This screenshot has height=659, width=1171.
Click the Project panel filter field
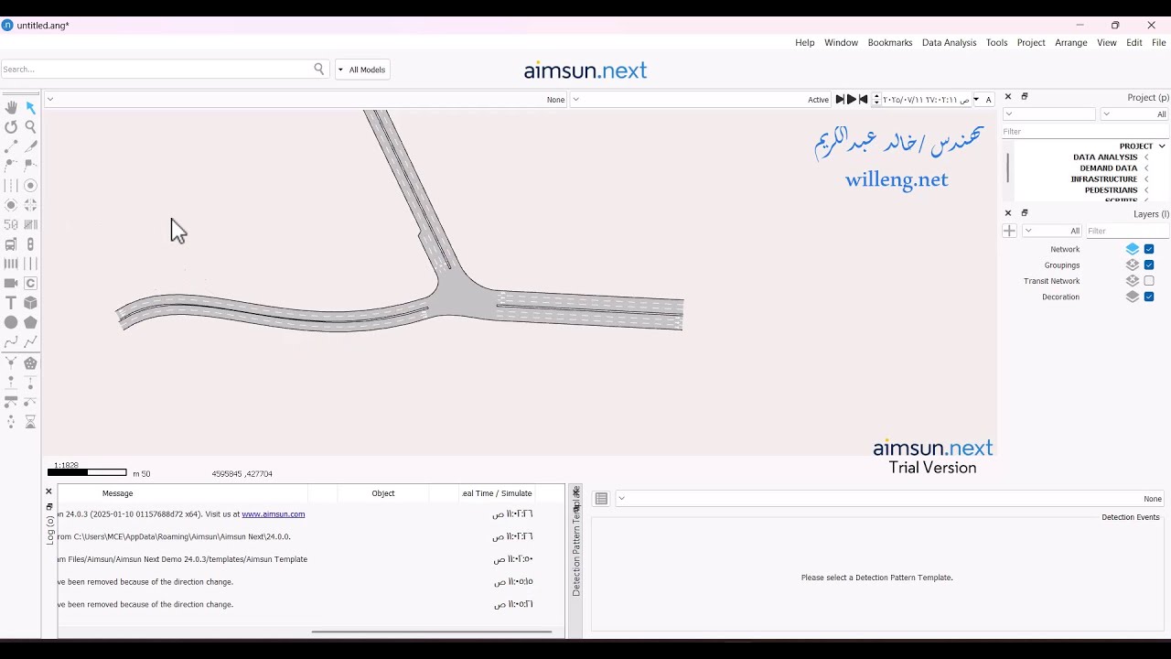click(x=1086, y=132)
